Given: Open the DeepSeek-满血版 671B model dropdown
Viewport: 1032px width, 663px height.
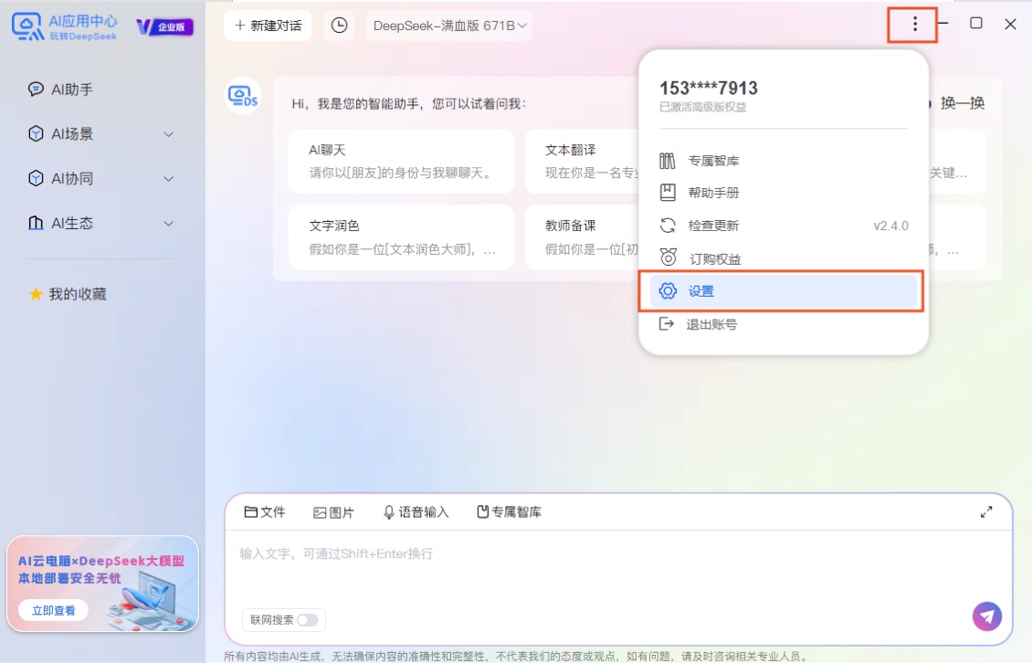Looking at the screenshot, I should (449, 26).
